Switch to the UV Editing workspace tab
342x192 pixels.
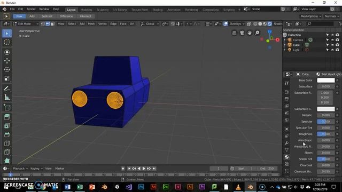pyautogui.click(x=120, y=10)
